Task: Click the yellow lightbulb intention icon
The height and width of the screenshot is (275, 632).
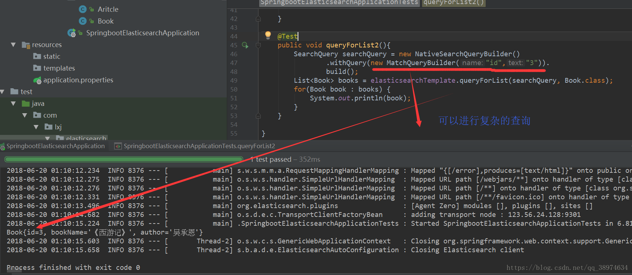Action: [x=268, y=35]
